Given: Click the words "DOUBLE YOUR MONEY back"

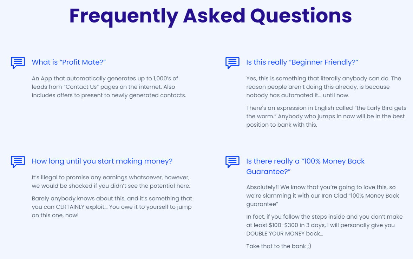Looking at the screenshot, I should tap(284, 233).
